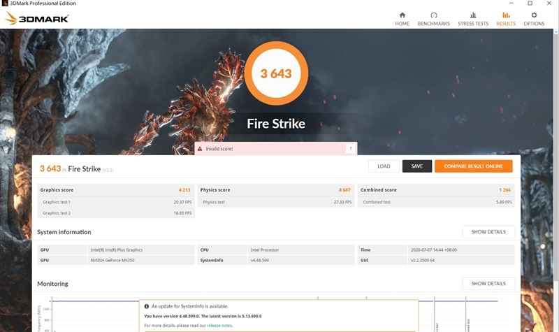Click the info icon in update notice
559x332 pixels.
[x=147, y=306]
